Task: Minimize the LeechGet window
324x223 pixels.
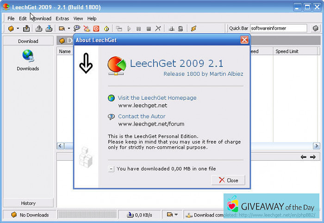Action: [297, 7]
